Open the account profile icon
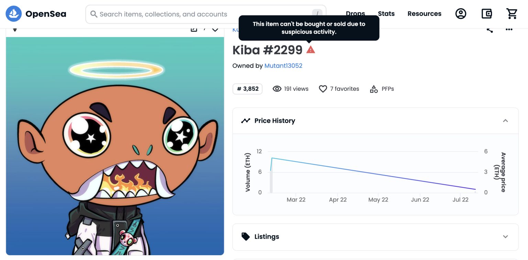The width and height of the screenshot is (528, 260). 461,14
